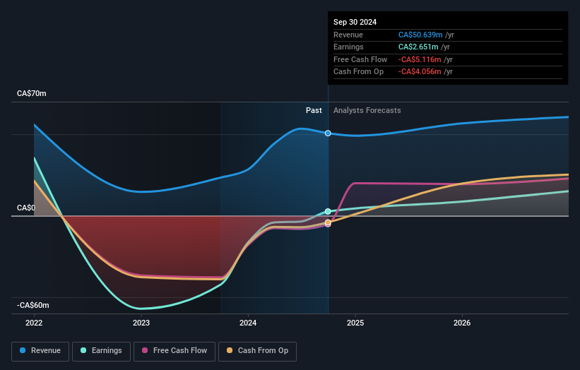Viewport: 580px width, 370px height.
Task: Toggle the Revenue legend button
Action: coord(40,351)
